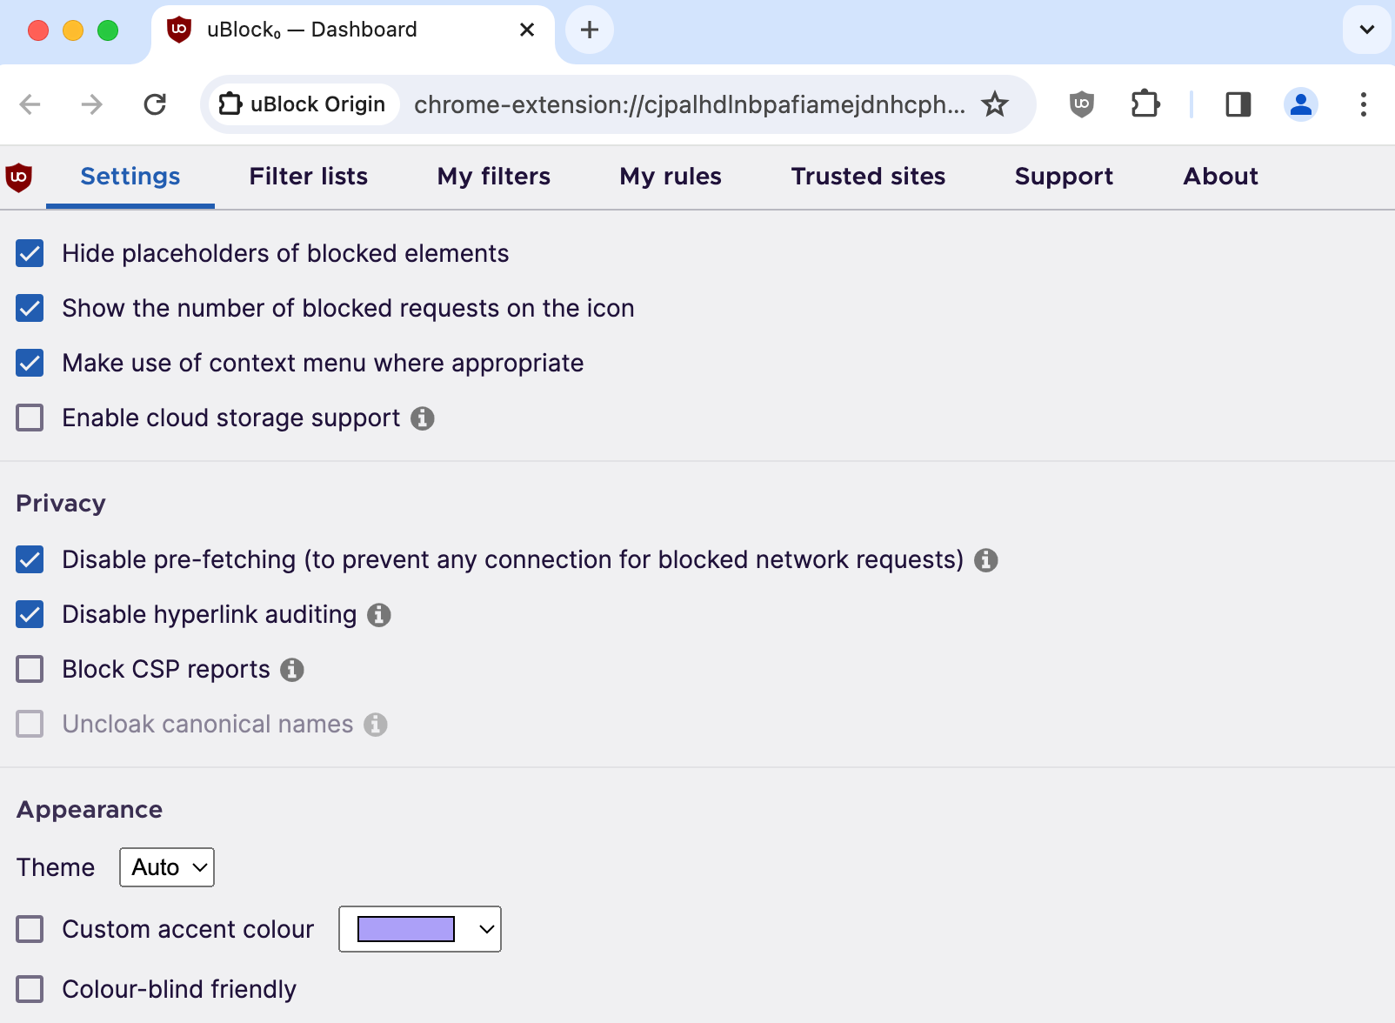Open the tab search chevron dropdown

[x=1366, y=30]
